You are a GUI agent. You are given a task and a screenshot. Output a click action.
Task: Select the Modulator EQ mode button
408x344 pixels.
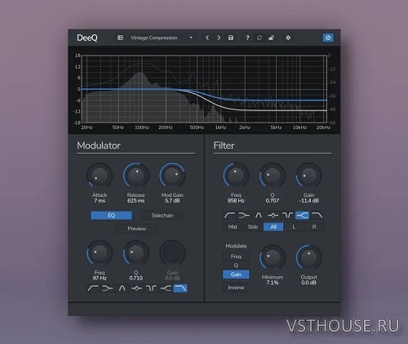click(112, 216)
